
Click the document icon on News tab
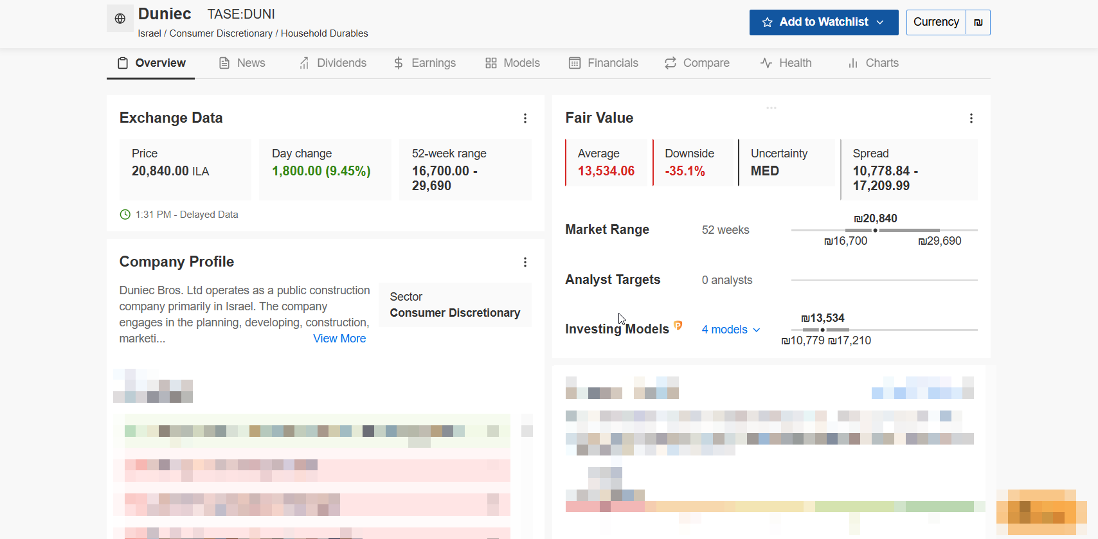(224, 63)
